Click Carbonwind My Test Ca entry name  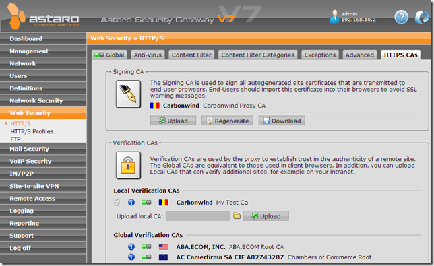pos(212,203)
